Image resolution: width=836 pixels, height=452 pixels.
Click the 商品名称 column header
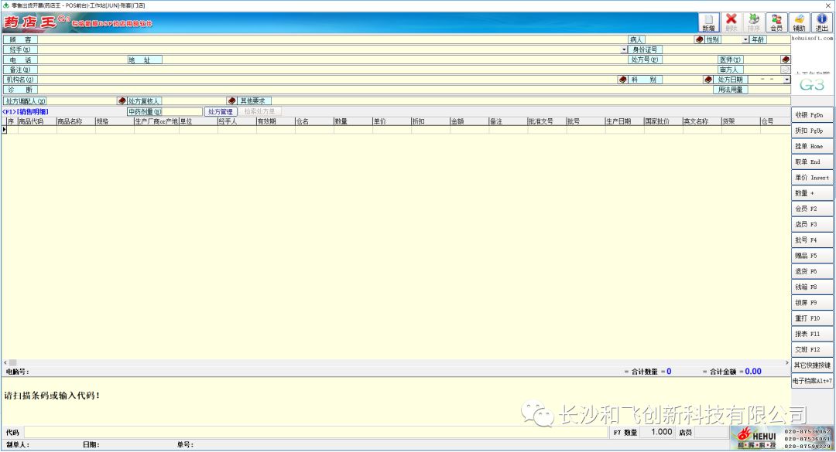(76, 121)
